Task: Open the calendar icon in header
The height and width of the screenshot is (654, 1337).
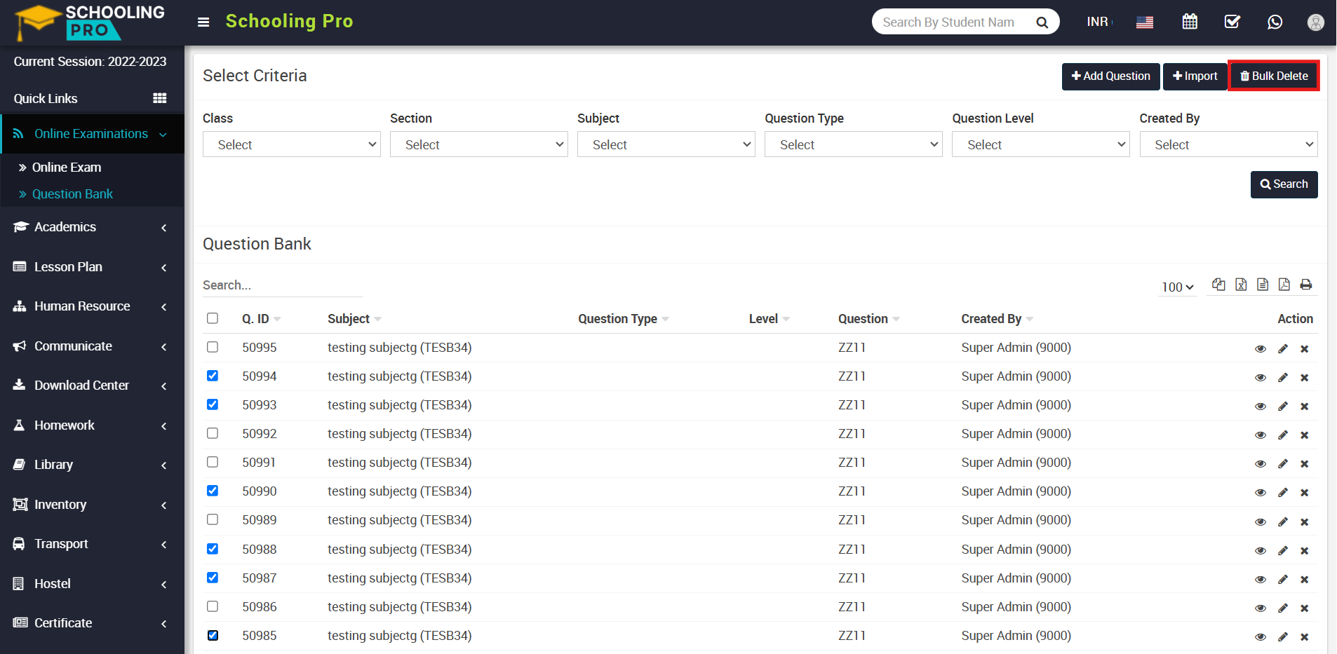Action: pyautogui.click(x=1190, y=22)
